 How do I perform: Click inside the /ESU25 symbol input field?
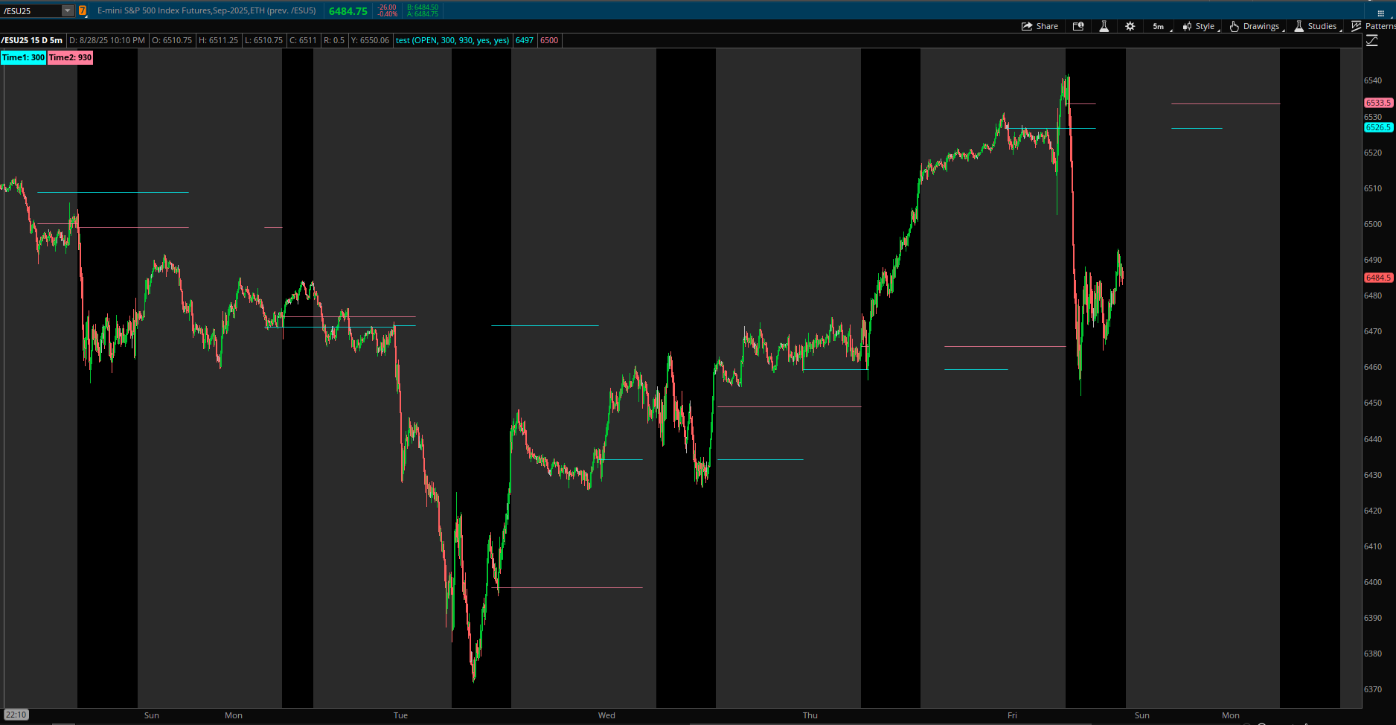coord(30,10)
